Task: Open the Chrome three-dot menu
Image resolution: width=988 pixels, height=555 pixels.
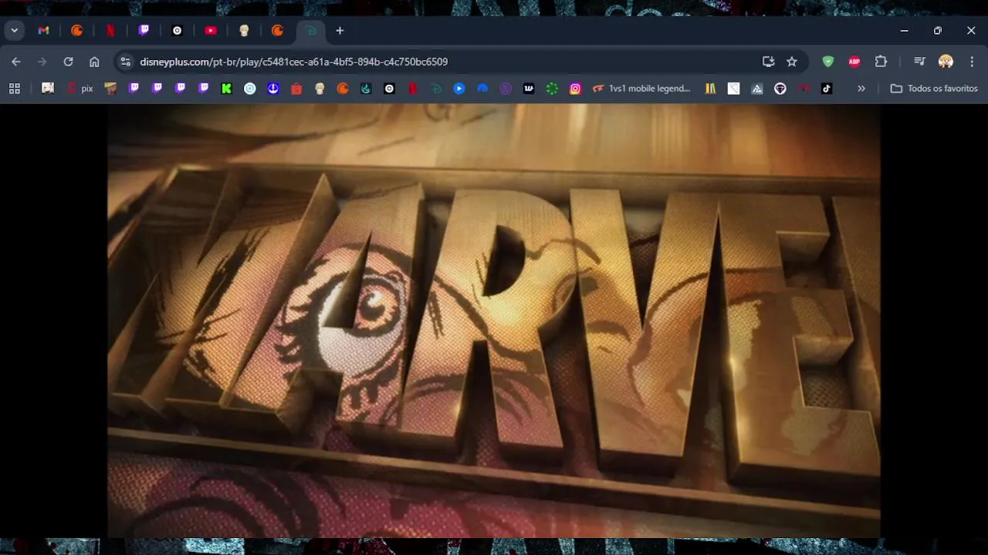Action: coord(972,62)
